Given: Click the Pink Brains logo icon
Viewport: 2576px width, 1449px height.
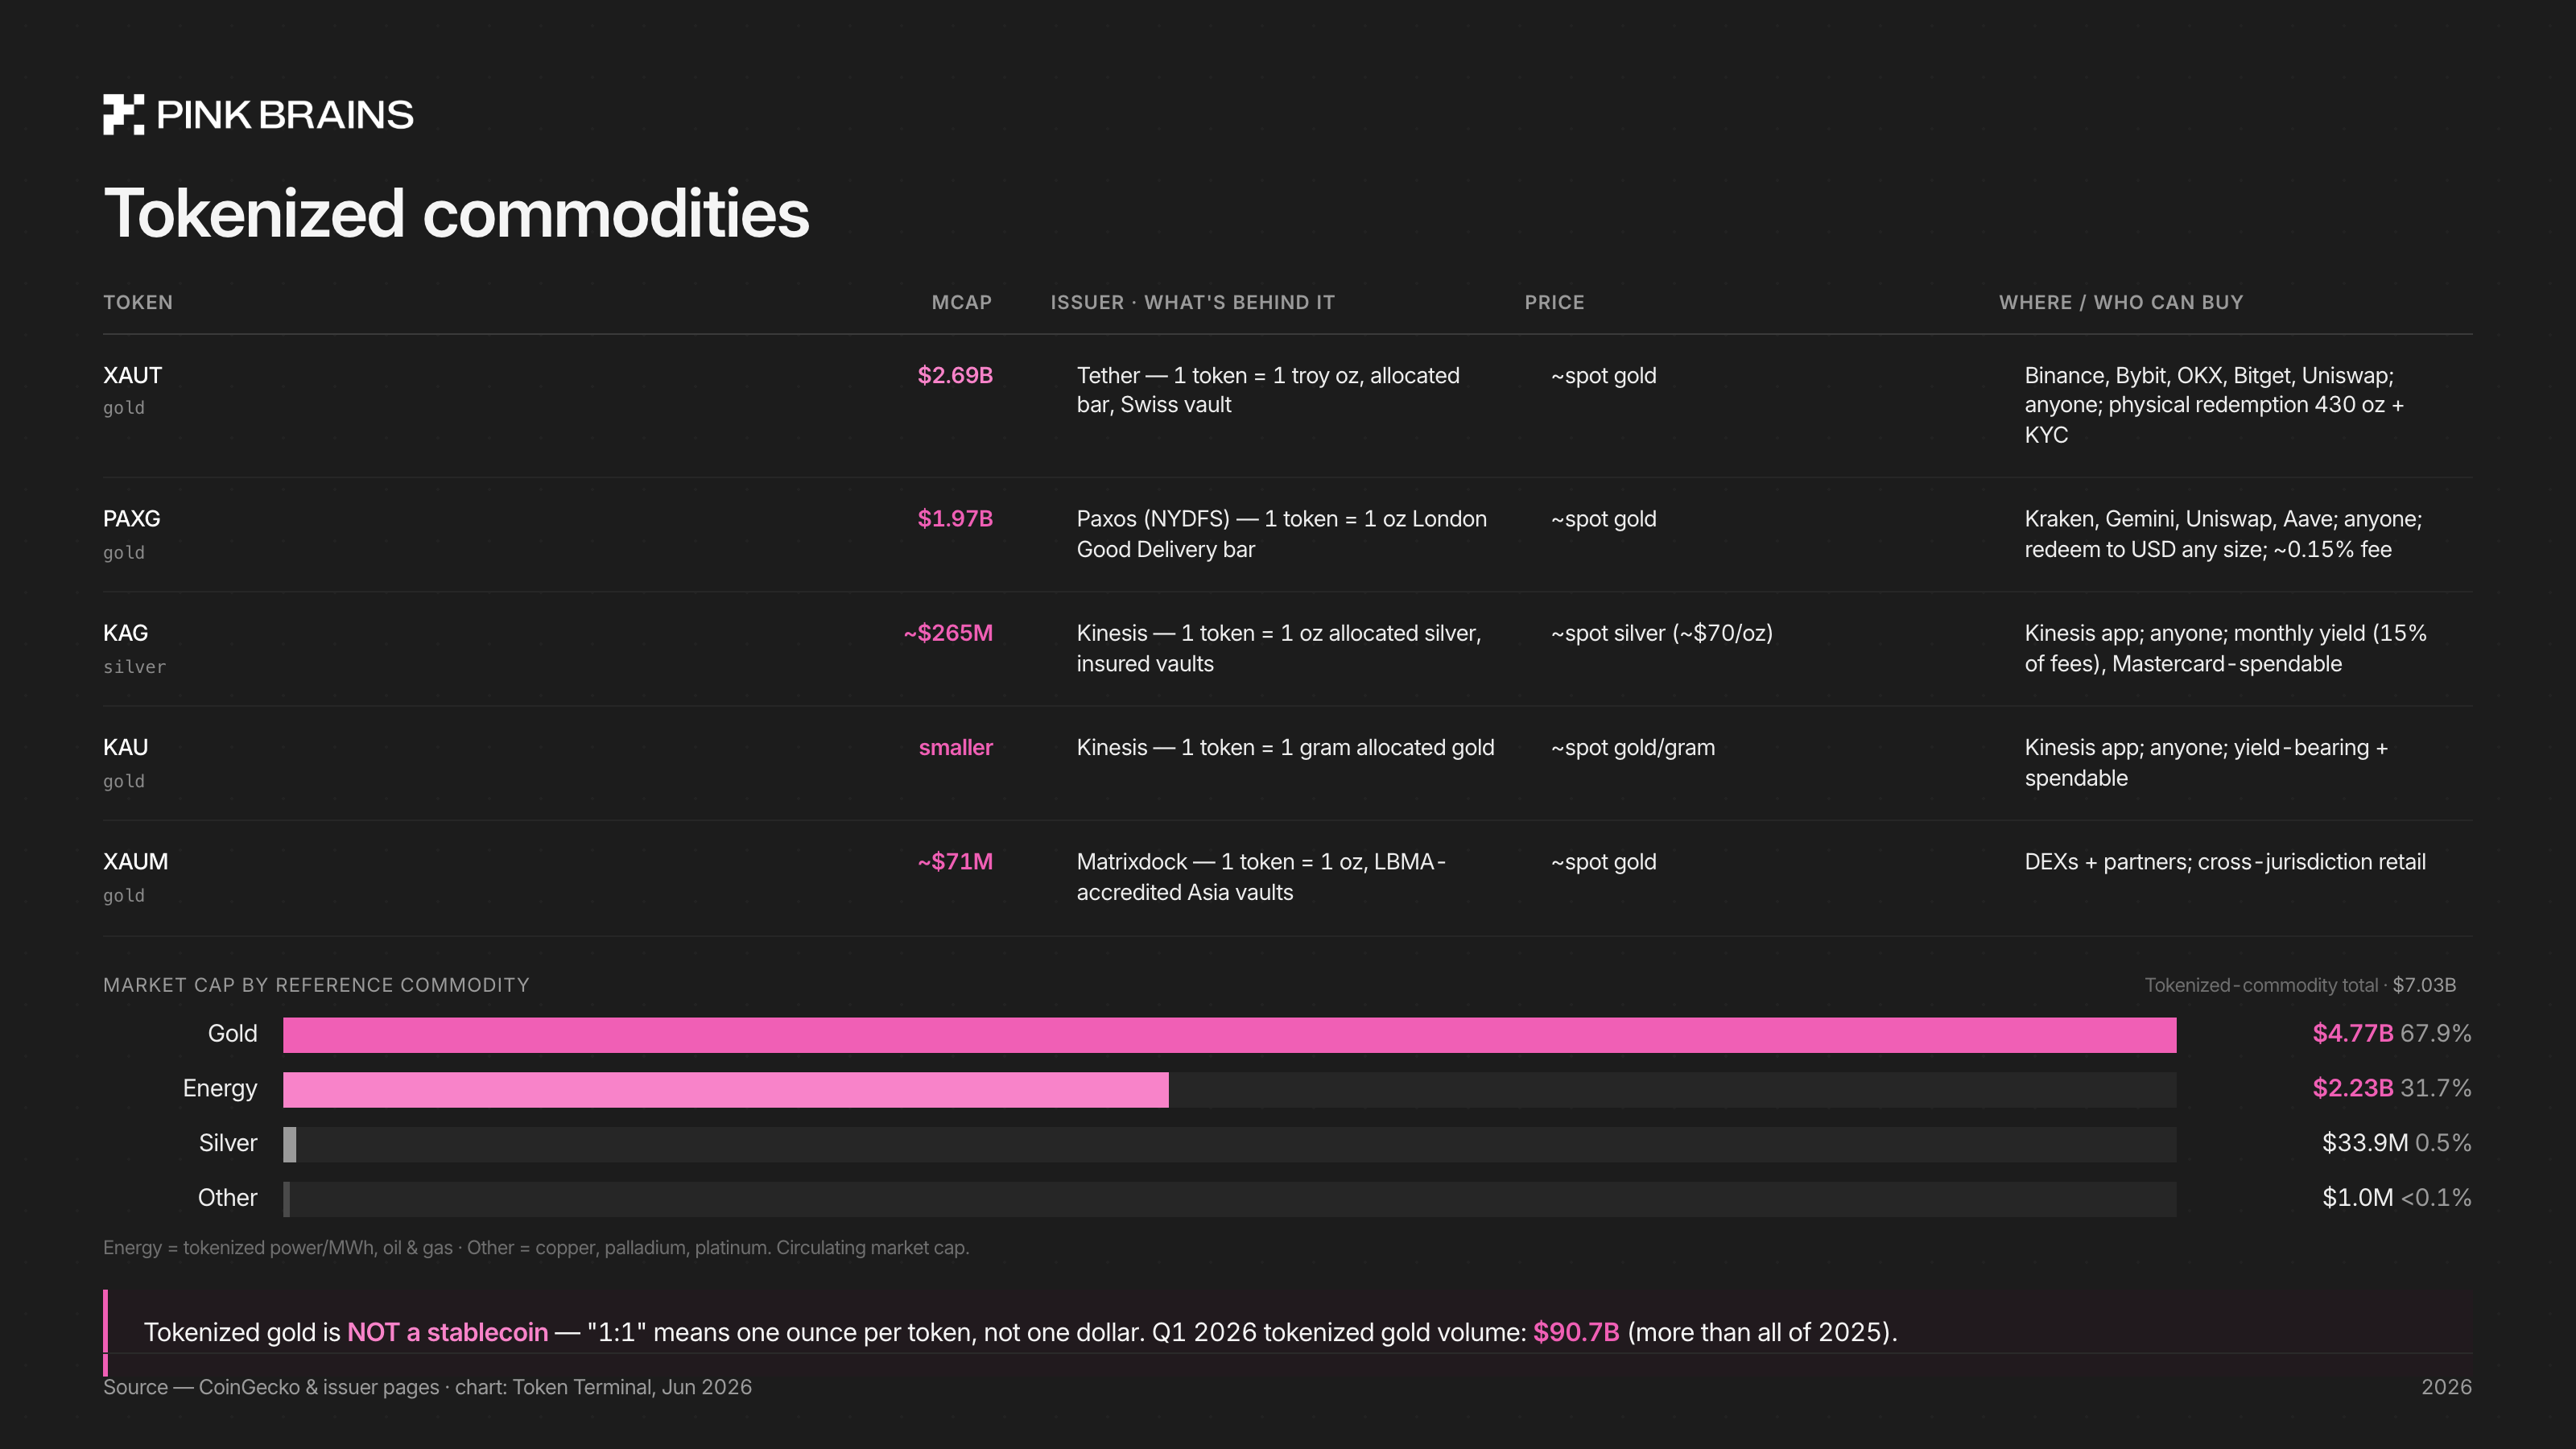Looking at the screenshot, I should pos(123,114).
